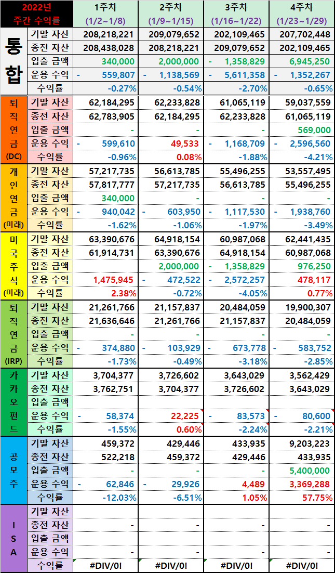This screenshot has width=335, height=573.
Task: Click the ISA section label
Action: (x=14, y=539)
